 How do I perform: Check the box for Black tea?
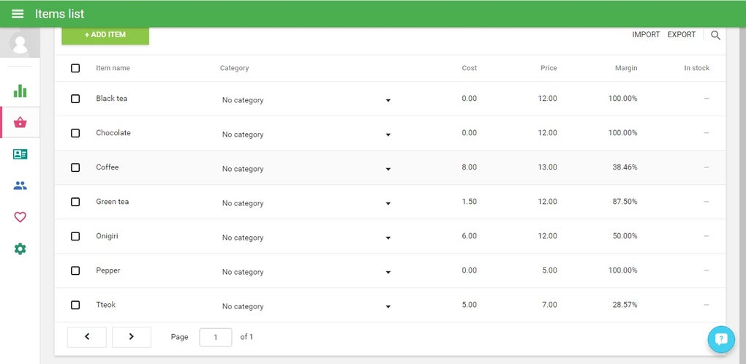click(75, 99)
